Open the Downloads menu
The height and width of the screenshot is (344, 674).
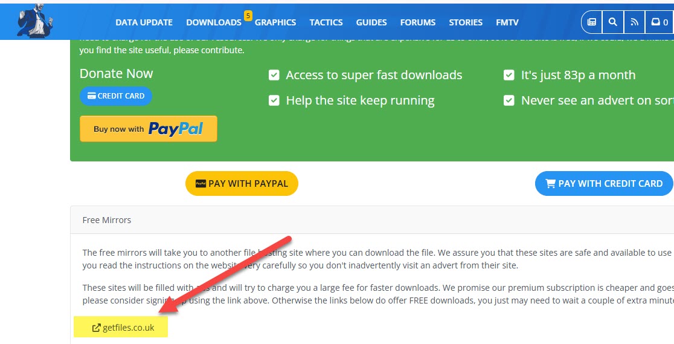tap(213, 22)
